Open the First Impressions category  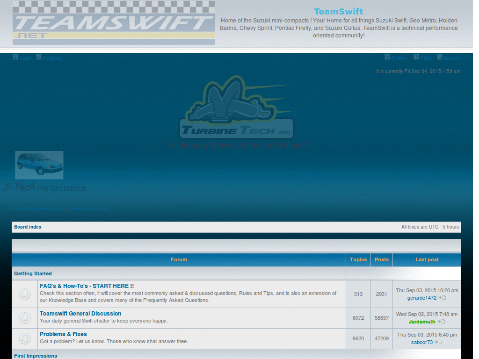point(36,356)
